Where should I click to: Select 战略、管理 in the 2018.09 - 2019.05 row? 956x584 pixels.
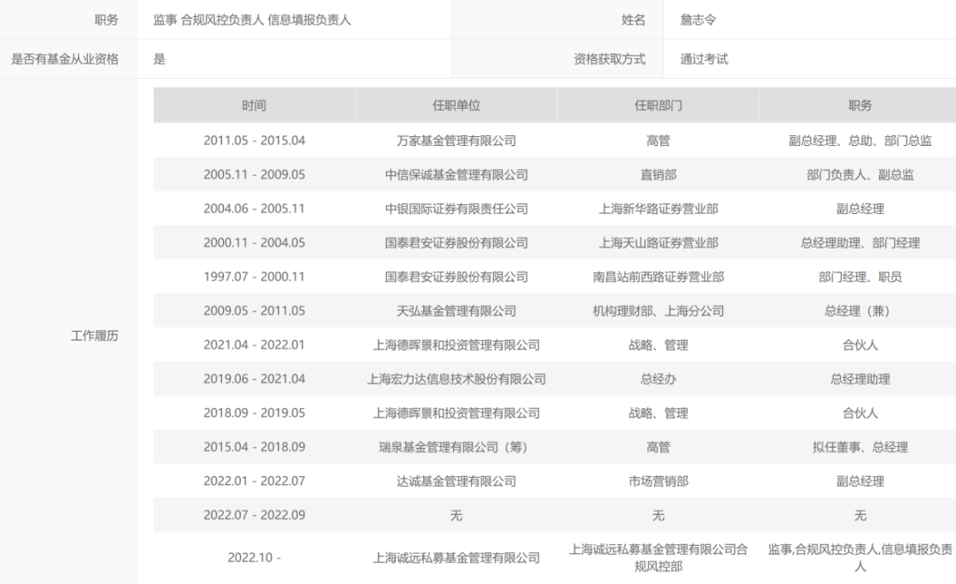click(x=659, y=412)
